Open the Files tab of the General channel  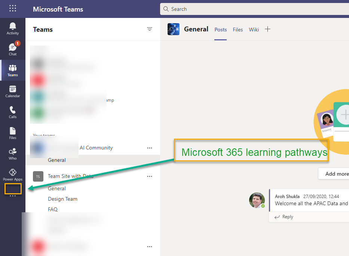point(238,30)
